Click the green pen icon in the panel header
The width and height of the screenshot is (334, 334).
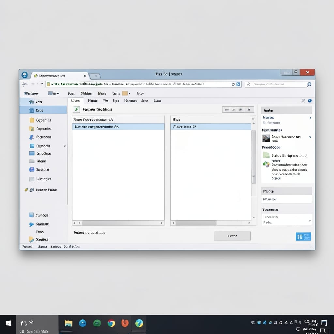coord(76,109)
